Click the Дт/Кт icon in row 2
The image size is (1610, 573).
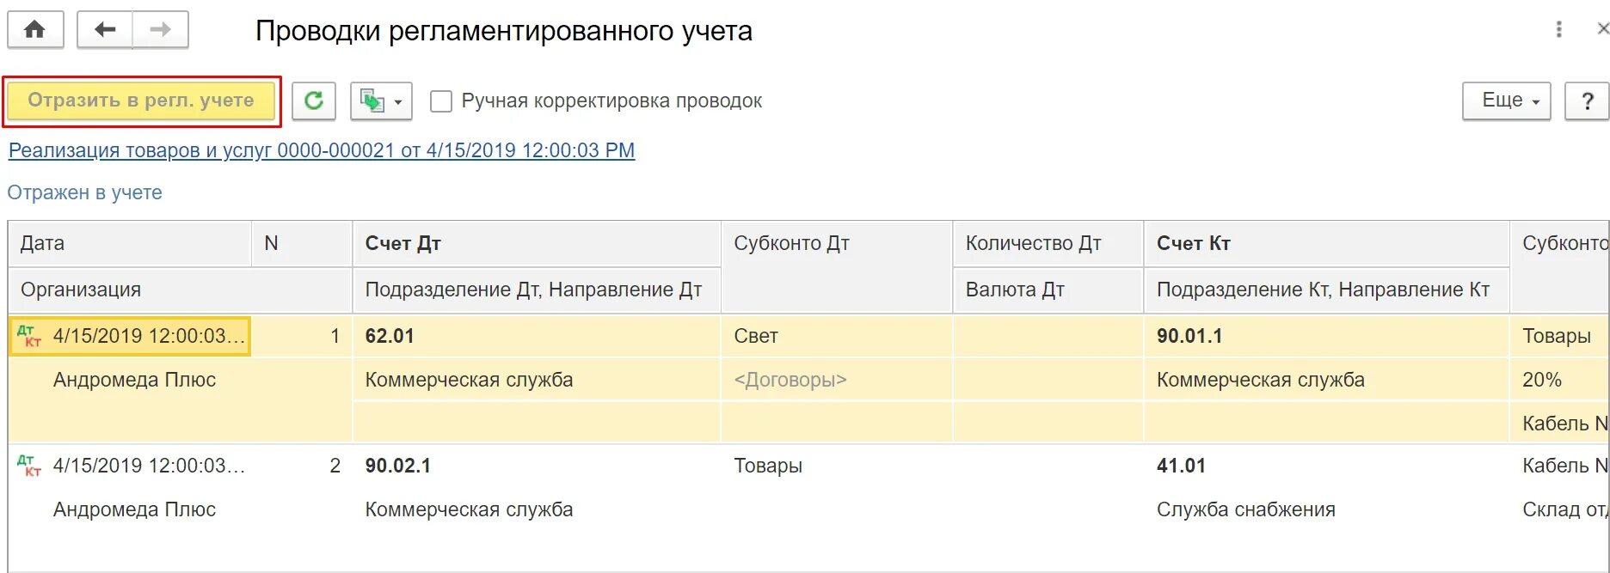29,466
